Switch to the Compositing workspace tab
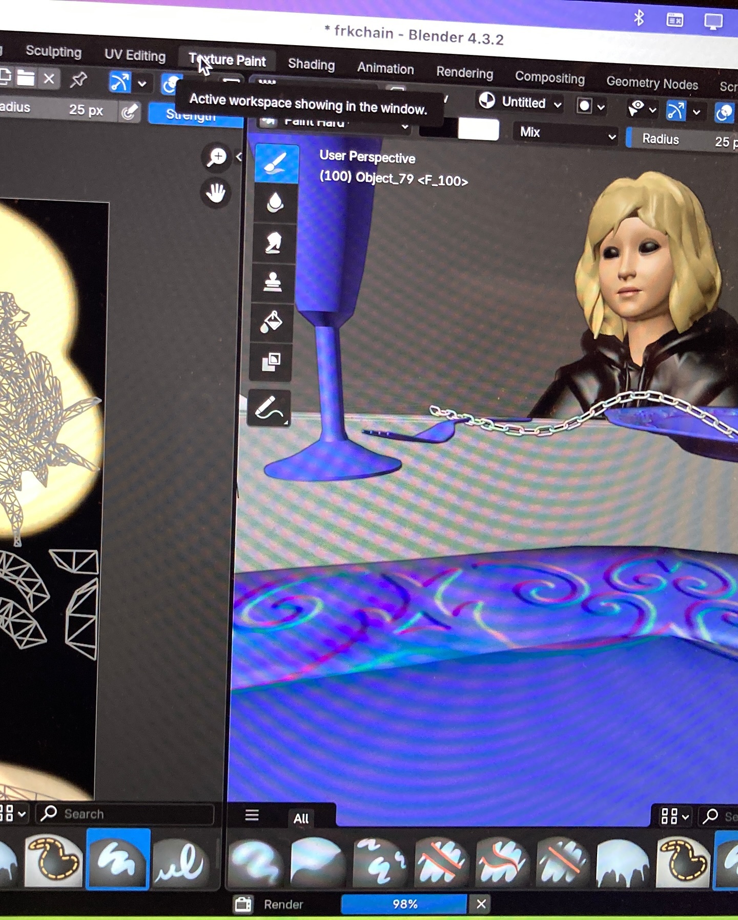The width and height of the screenshot is (738, 920). click(549, 77)
